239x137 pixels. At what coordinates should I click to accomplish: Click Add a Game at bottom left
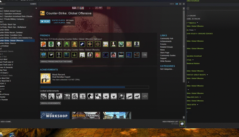(6, 122)
